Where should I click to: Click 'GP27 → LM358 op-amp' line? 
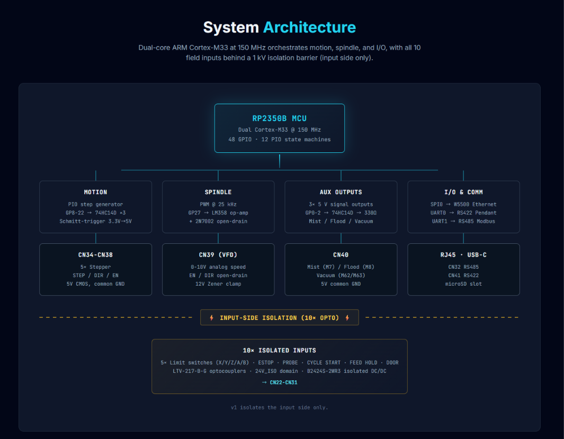pos(218,213)
